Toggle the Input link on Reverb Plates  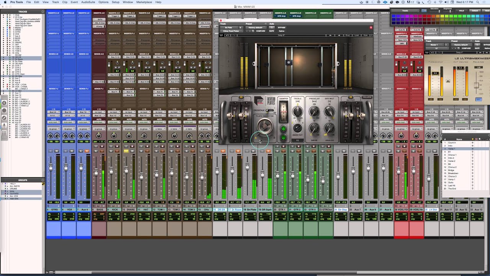tap(241, 98)
